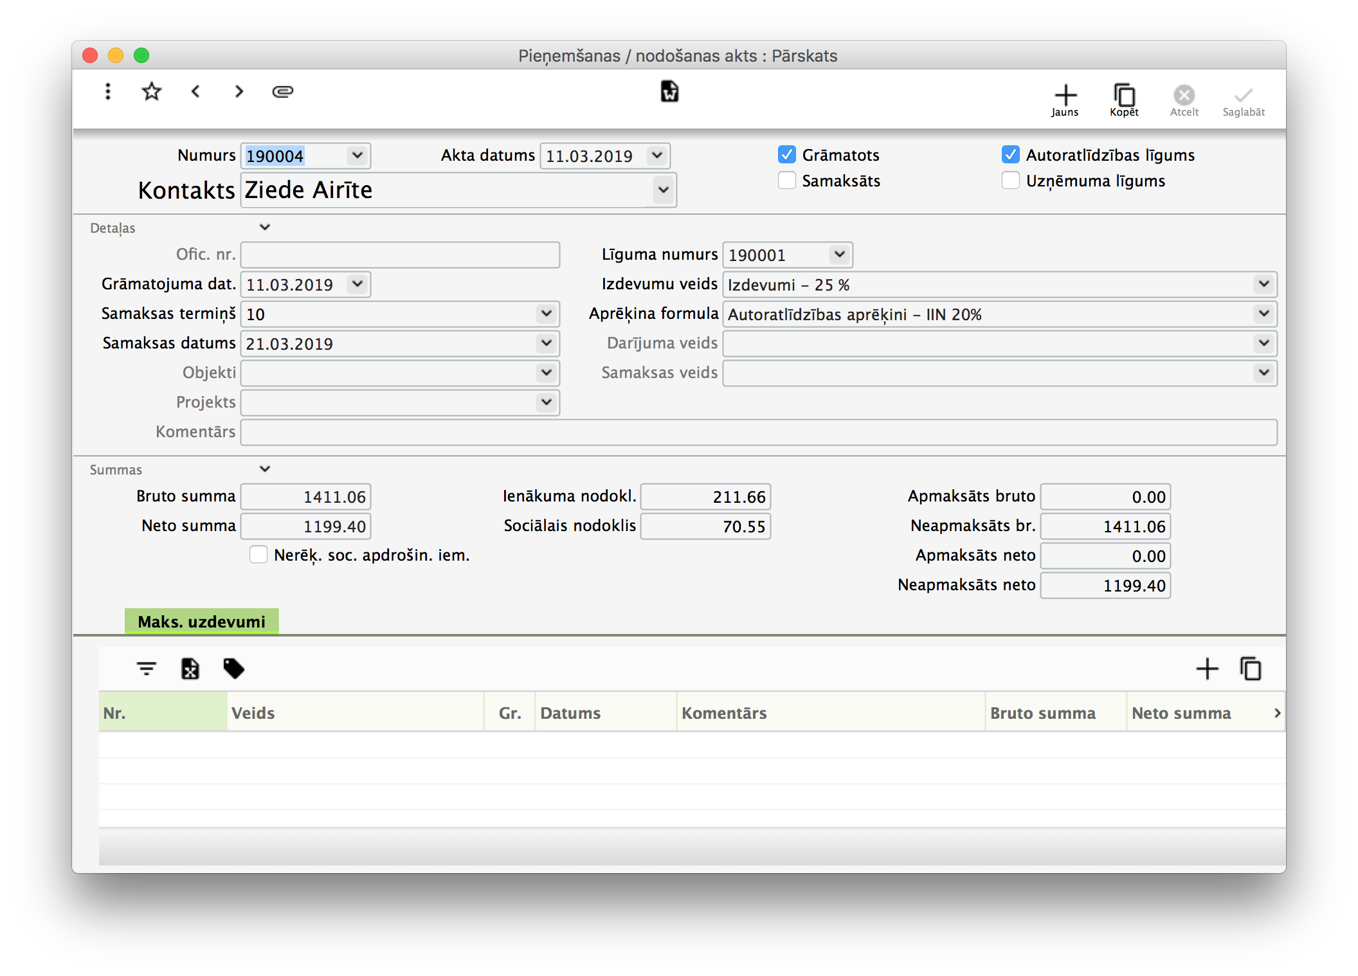Toggle Autoratlīdzības līgums checkbox
The image size is (1358, 976).
point(1011,155)
